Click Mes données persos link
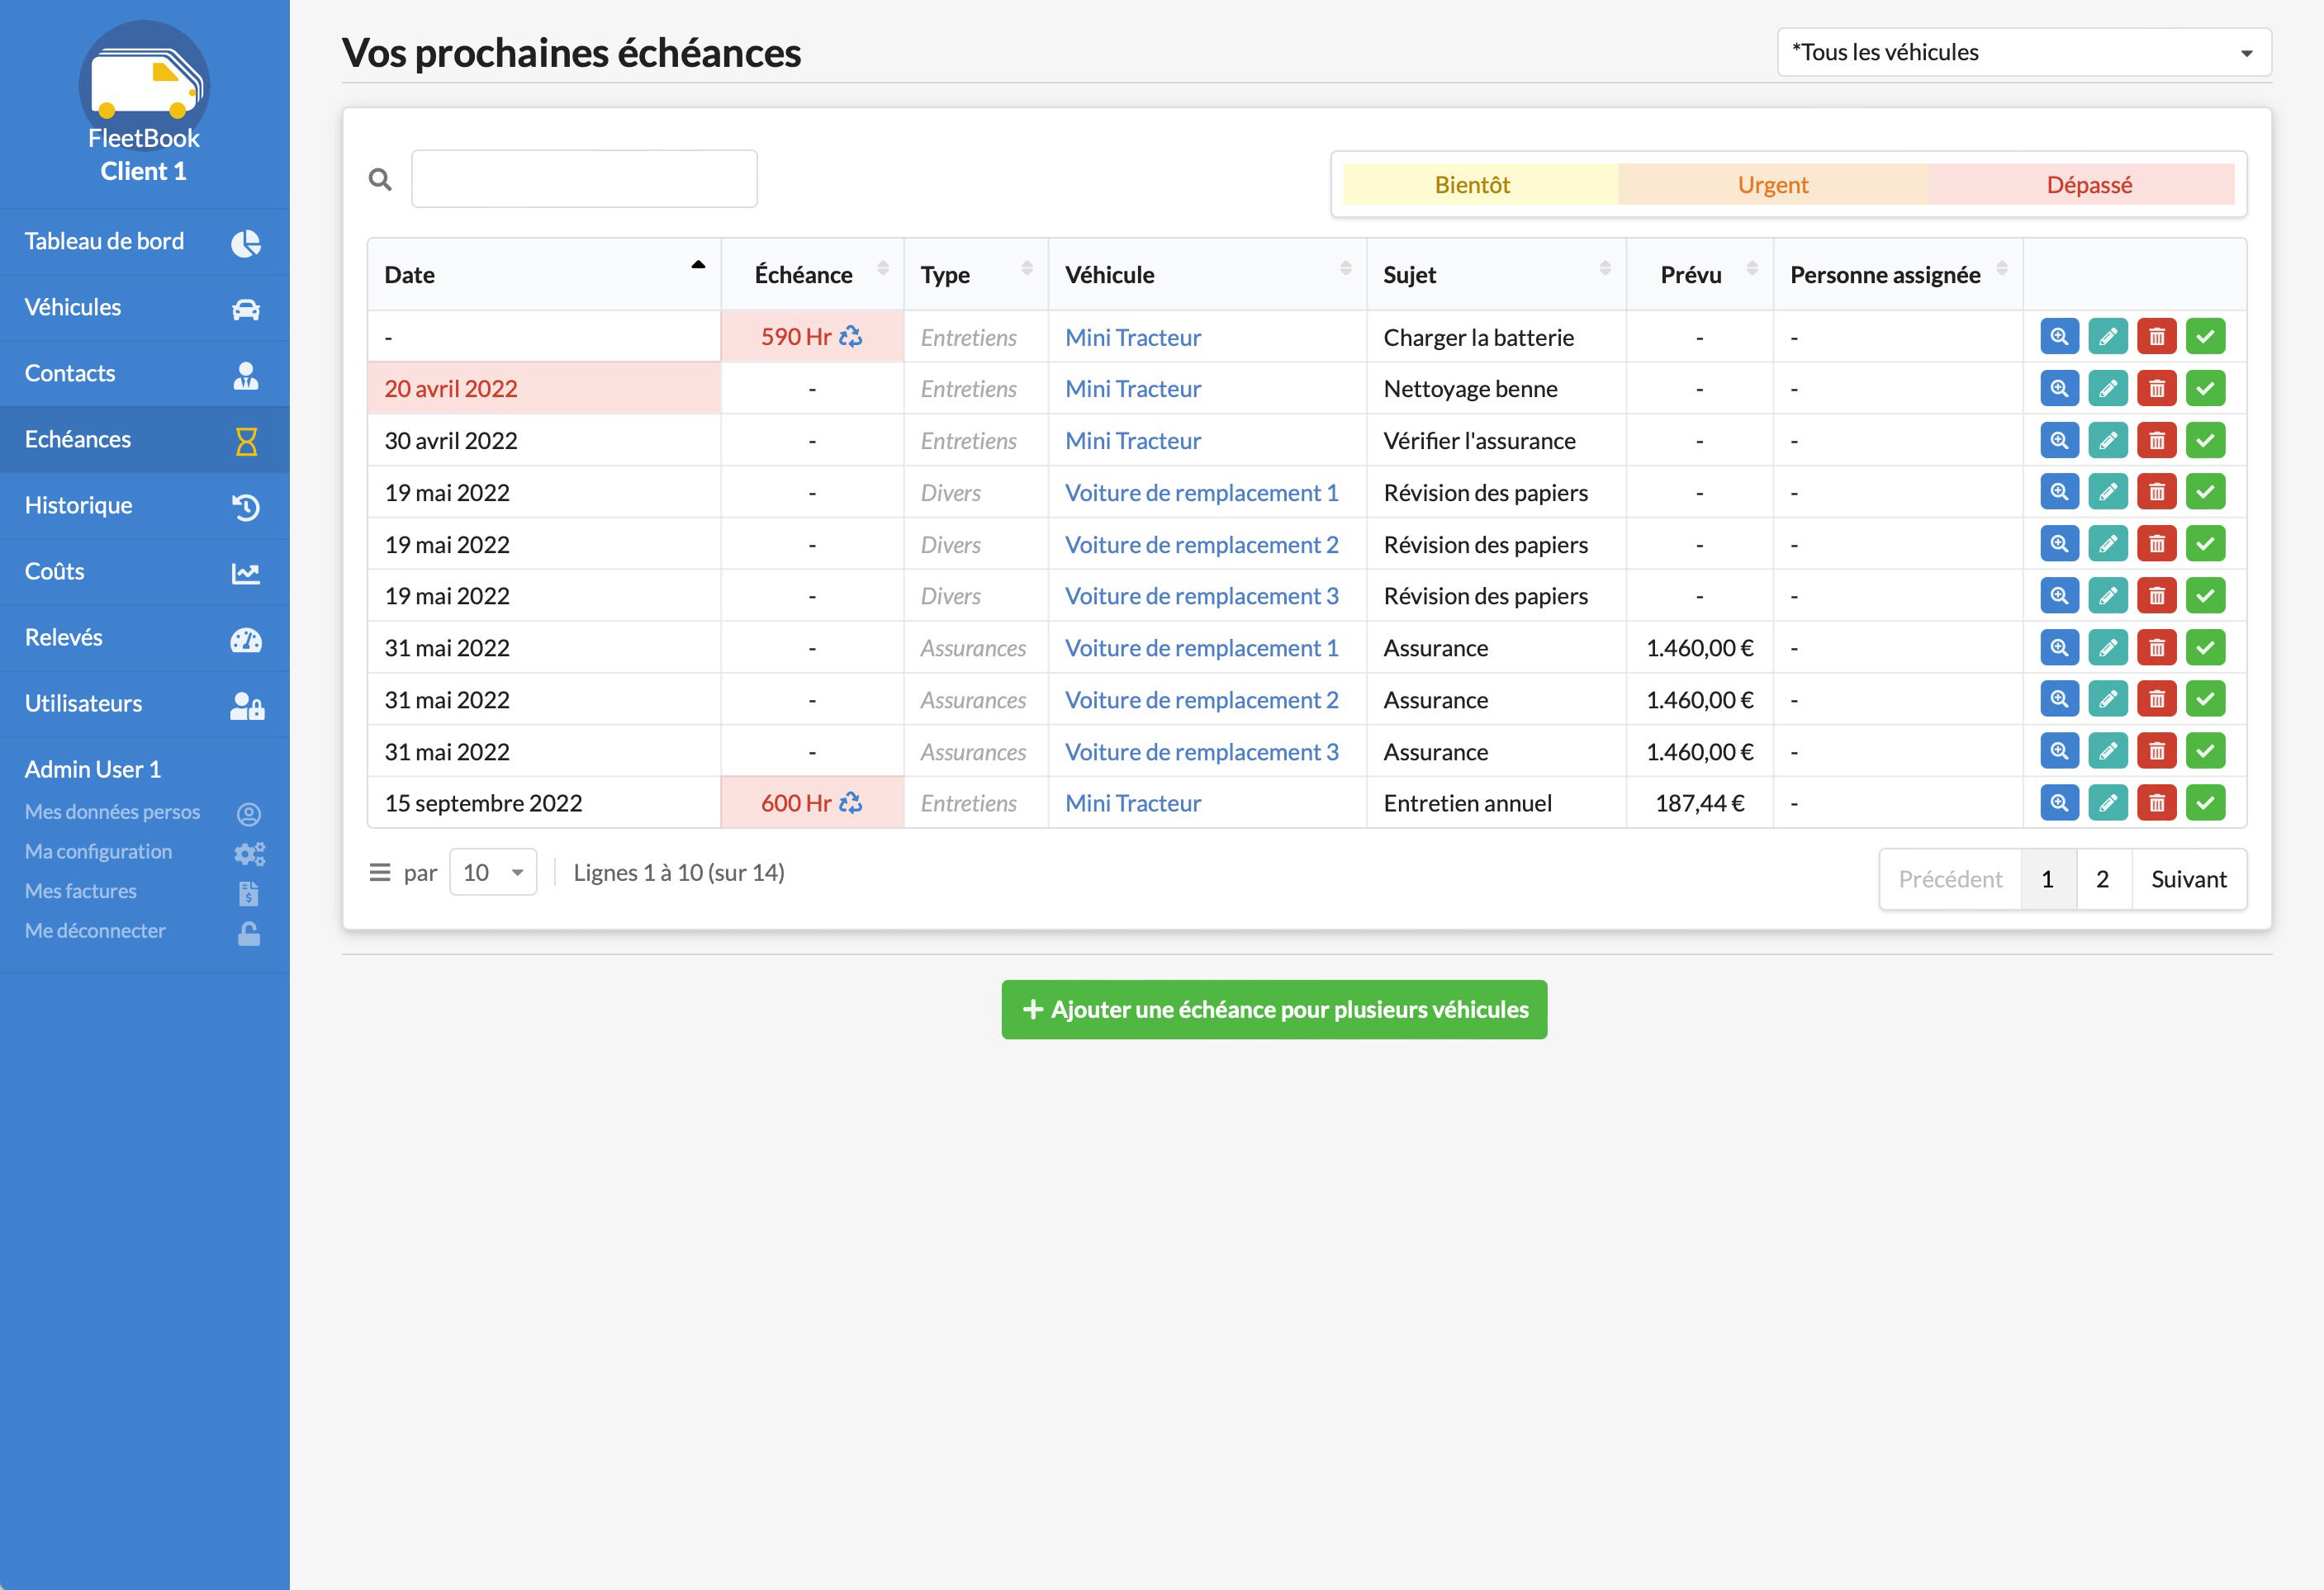Screen dimensions: 2324x1590 point(112,812)
